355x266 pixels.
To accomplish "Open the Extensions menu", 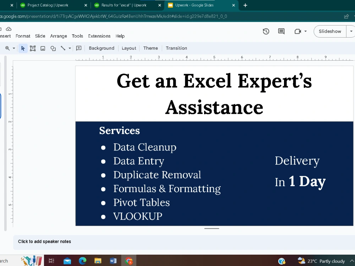I will [99, 36].
